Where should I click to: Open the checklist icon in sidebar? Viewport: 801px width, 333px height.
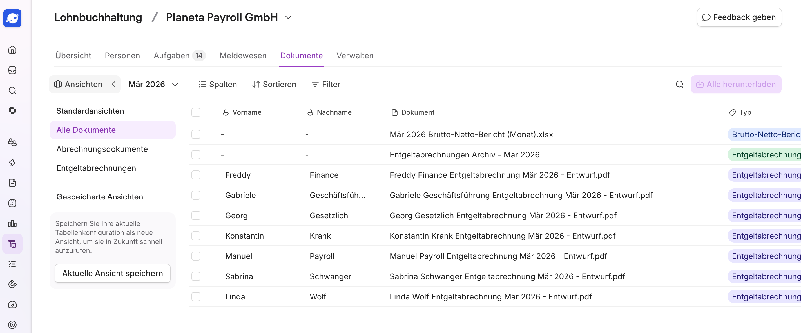click(x=12, y=264)
